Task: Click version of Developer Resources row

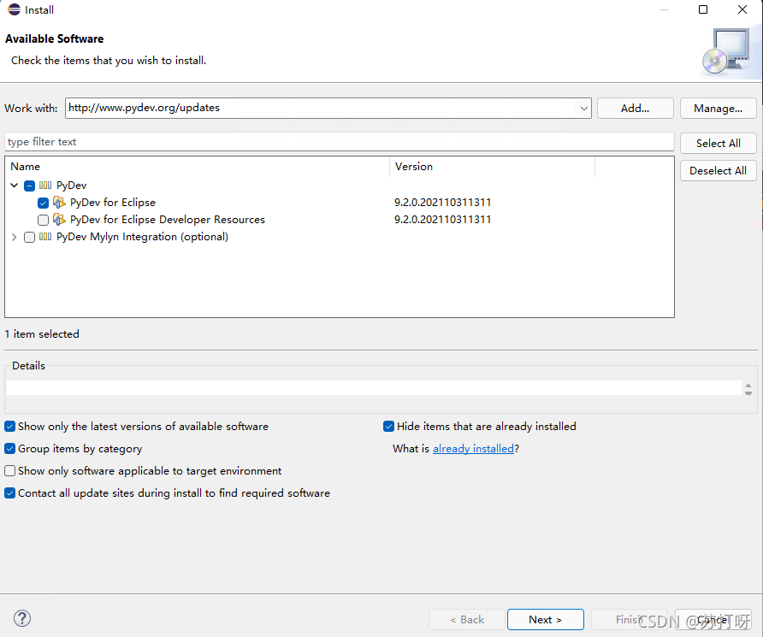Action: coord(442,219)
